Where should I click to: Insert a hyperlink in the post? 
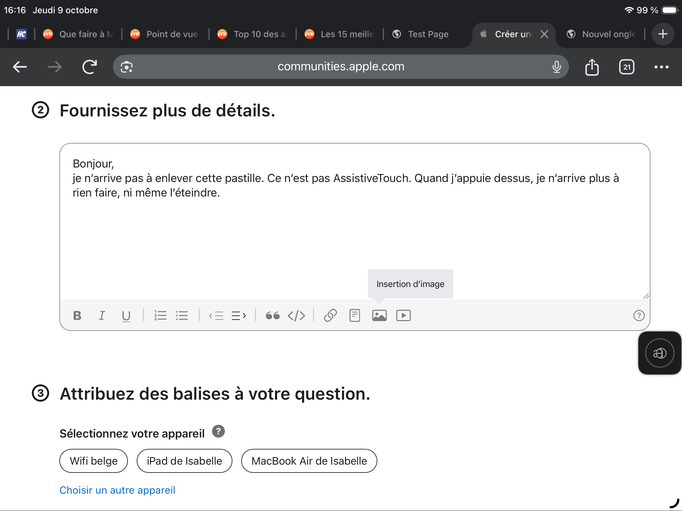point(330,315)
